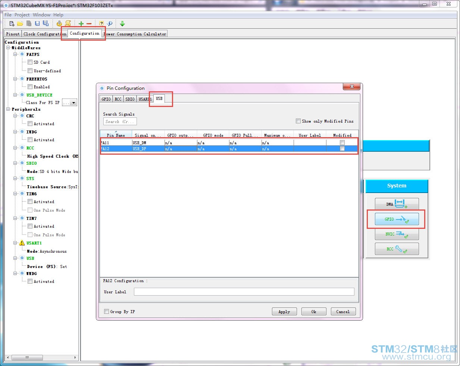
Task: Tick the WWDG Activated checkbox
Action: 30,281
